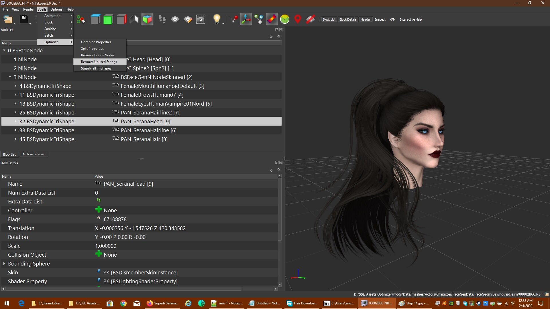Screen dimensions: 550x309
Task: Open the 7-Zip taskbar window
Action: click(x=339, y=303)
